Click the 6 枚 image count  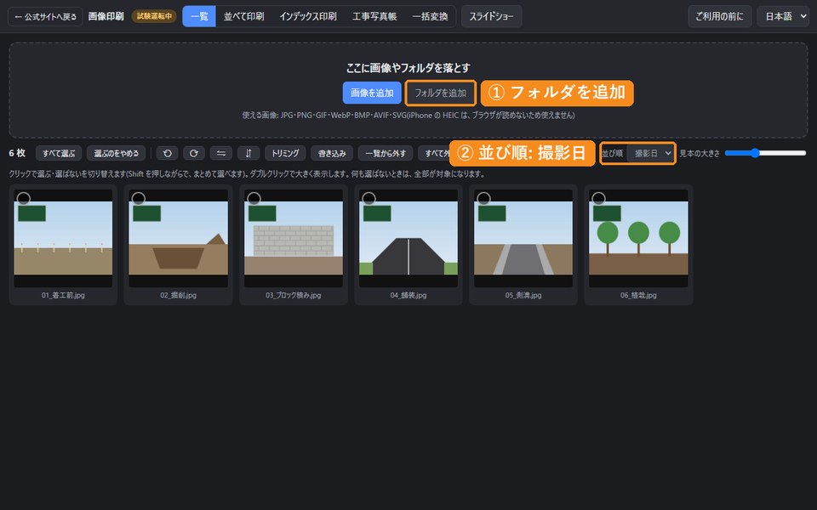click(x=17, y=153)
